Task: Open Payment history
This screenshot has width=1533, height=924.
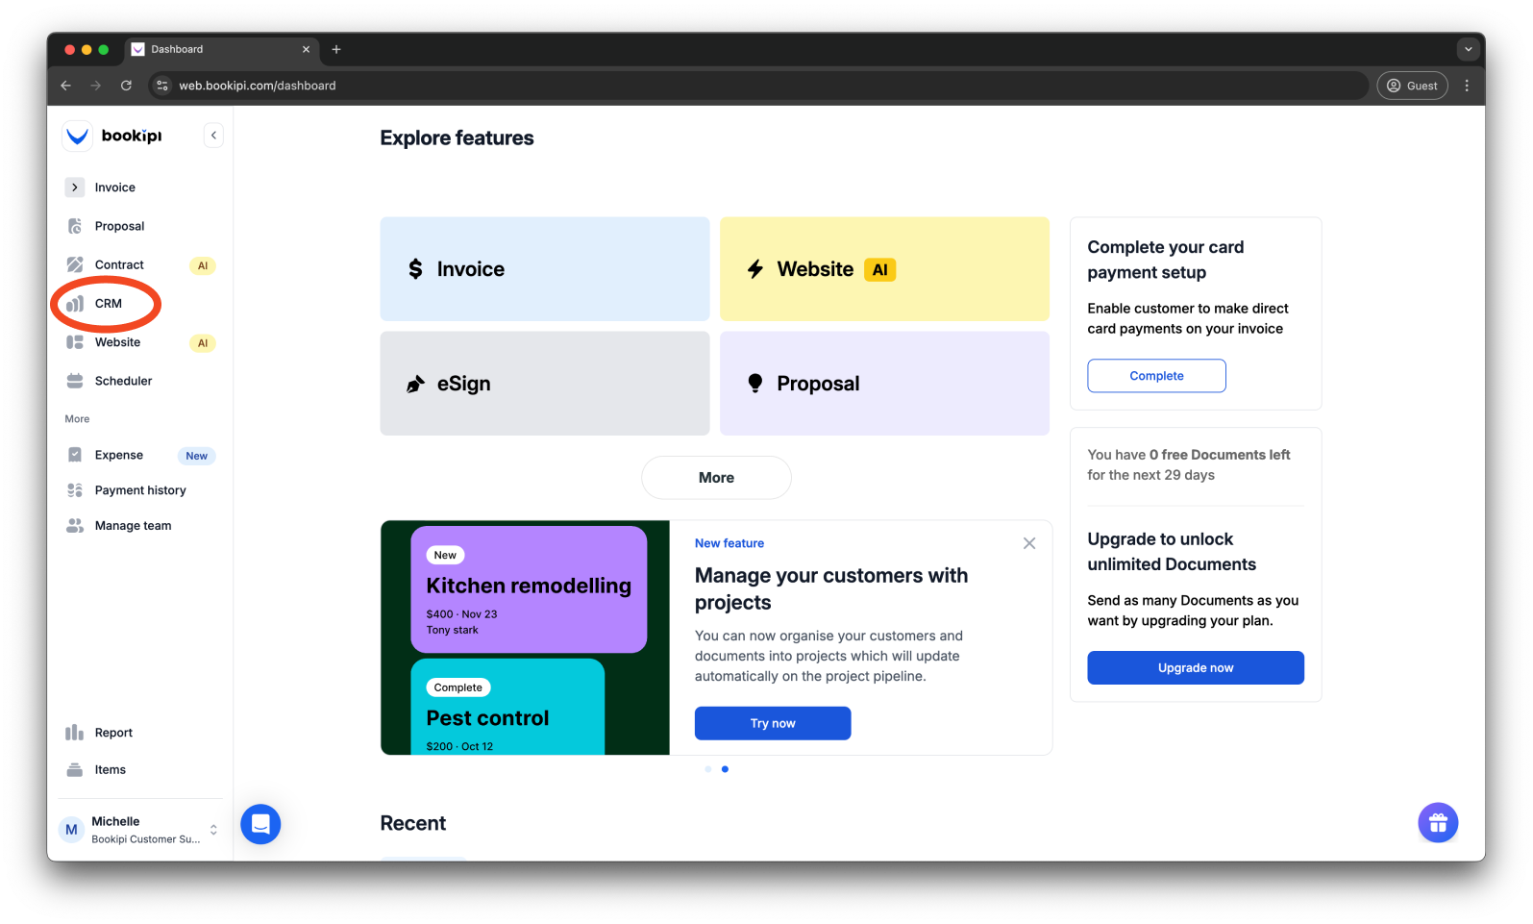Action: tap(140, 490)
